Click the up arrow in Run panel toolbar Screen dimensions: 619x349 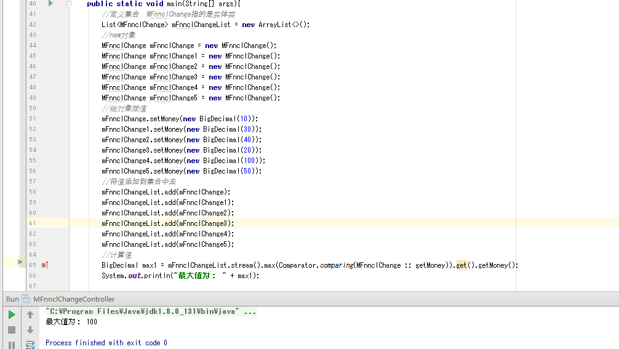point(30,315)
